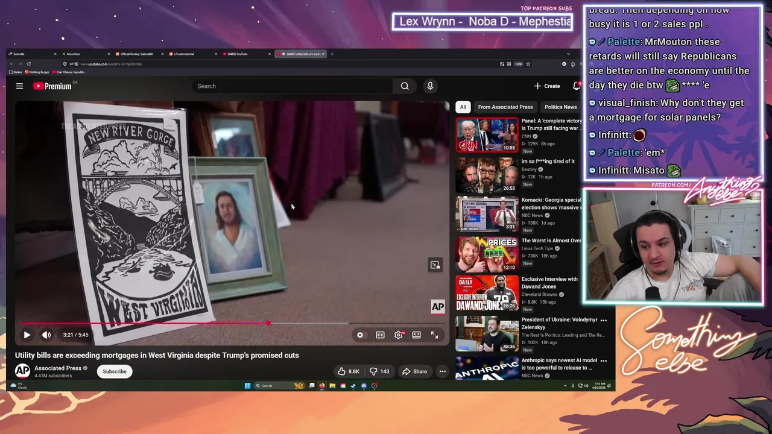Open player settings gear
This screenshot has width=772, height=434.
pos(399,335)
